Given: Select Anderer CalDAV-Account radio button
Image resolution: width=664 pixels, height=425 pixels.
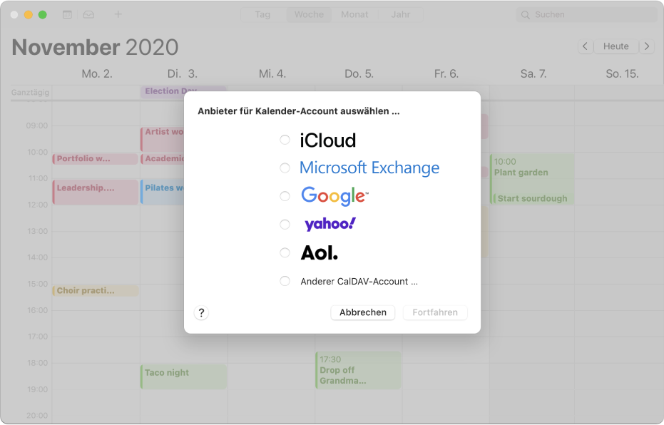Looking at the screenshot, I should point(285,281).
